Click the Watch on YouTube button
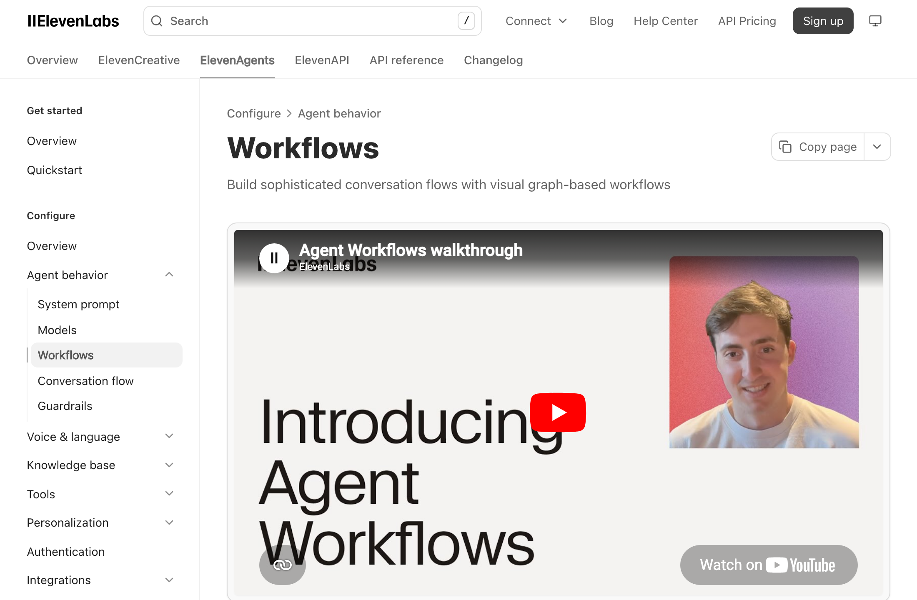 pyautogui.click(x=769, y=565)
